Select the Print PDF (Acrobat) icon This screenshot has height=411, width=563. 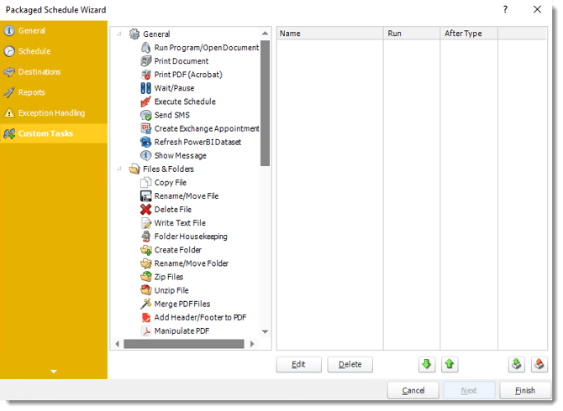coord(145,75)
